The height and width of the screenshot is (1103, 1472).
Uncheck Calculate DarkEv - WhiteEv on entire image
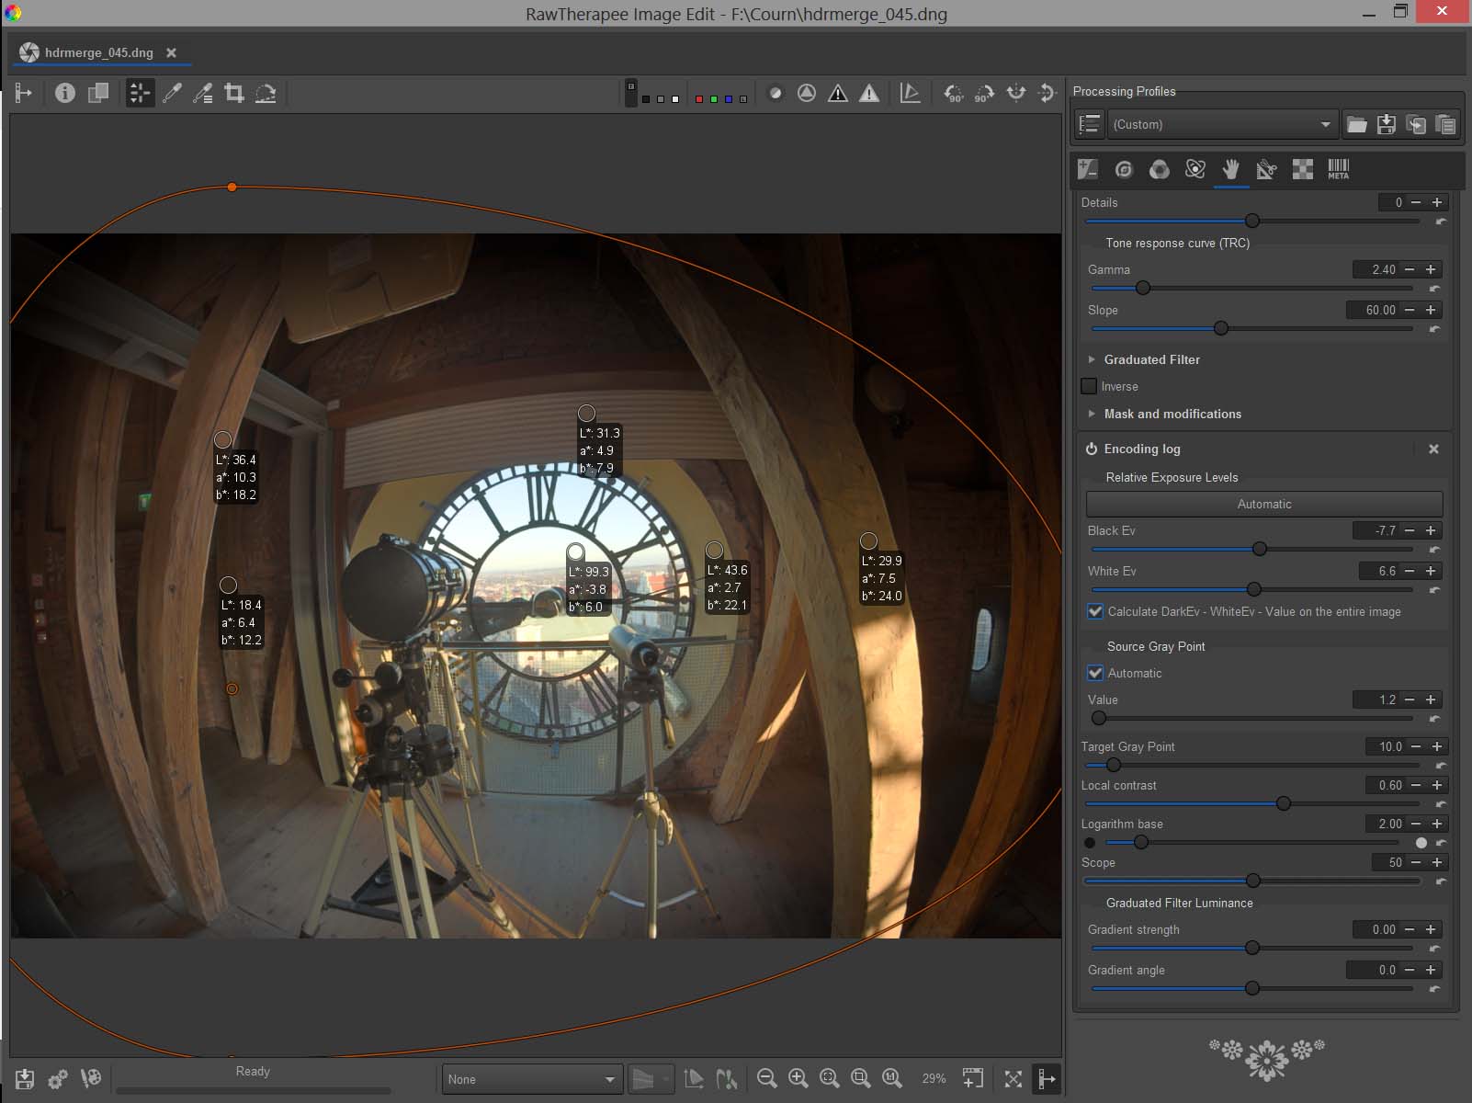[1095, 611]
